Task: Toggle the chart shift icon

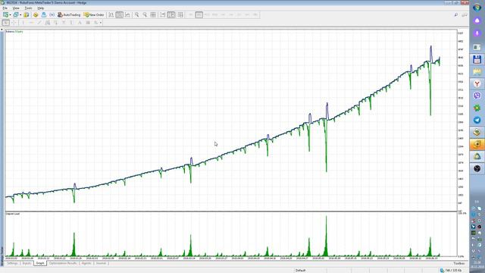Action: tap(171, 15)
